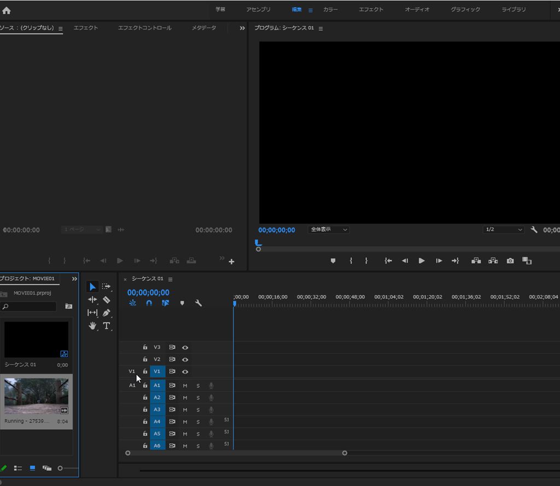
Task: Play the sequence in Program monitor
Action: [x=422, y=261]
